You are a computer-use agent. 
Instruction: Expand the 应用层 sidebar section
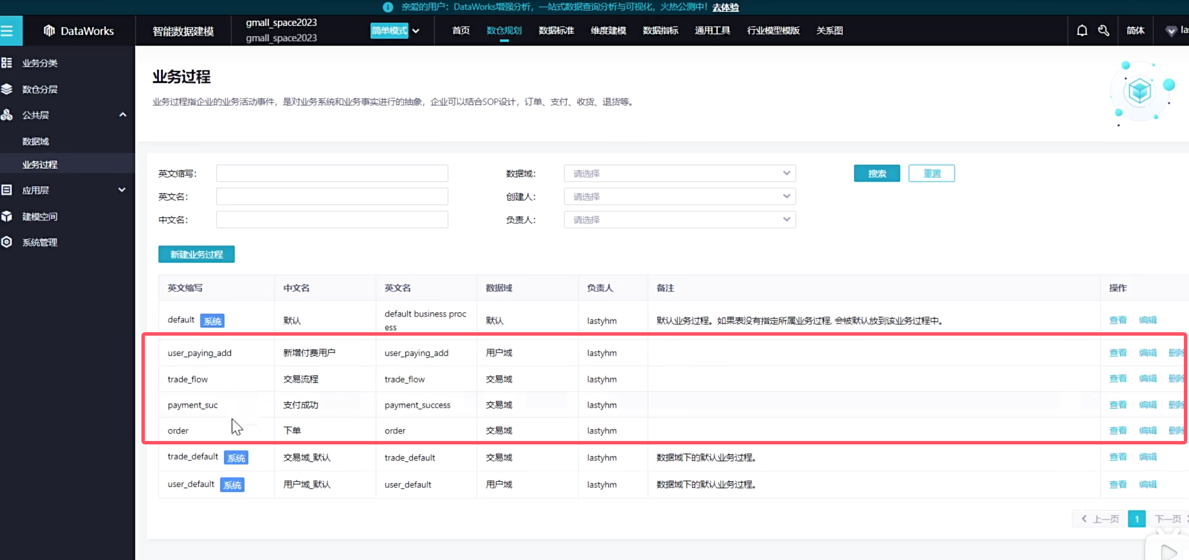pos(122,190)
